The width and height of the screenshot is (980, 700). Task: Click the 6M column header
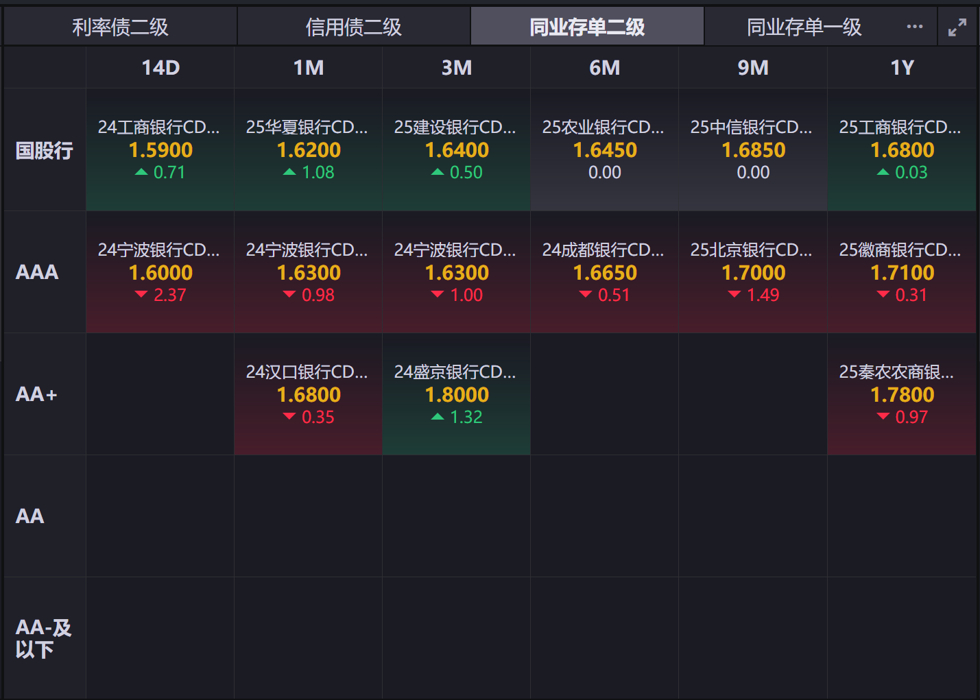605,68
